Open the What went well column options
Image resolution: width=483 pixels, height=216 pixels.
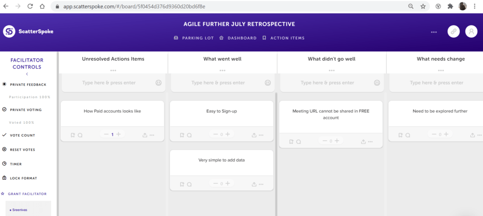[x=222, y=71]
